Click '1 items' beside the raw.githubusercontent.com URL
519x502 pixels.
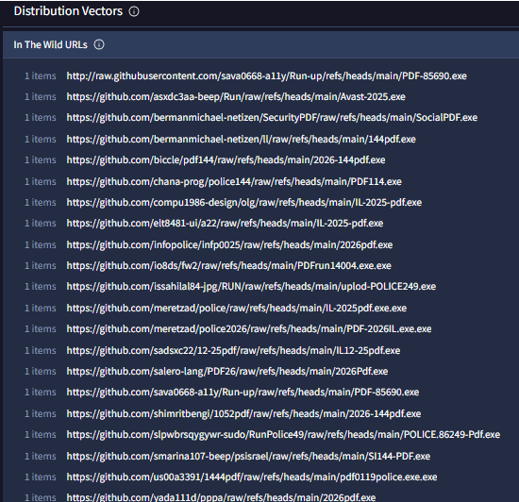[x=41, y=76]
